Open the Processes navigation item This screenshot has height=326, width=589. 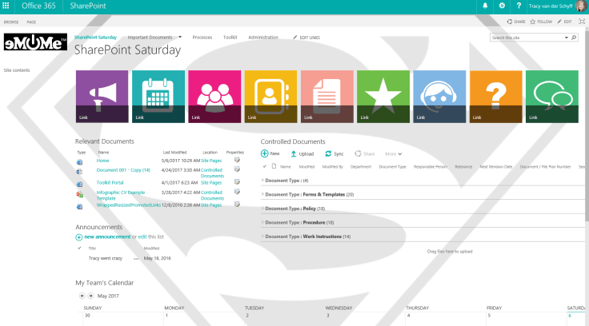tap(202, 38)
